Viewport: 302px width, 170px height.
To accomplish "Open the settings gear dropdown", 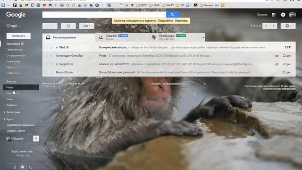I will (x=288, y=26).
